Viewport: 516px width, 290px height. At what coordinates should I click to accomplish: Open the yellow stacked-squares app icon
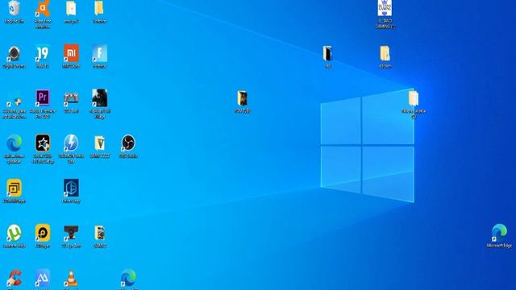coord(15,188)
